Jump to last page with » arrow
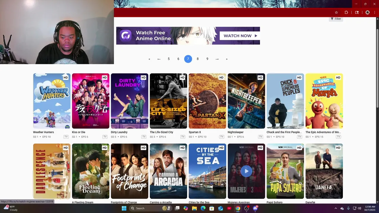 point(227,59)
